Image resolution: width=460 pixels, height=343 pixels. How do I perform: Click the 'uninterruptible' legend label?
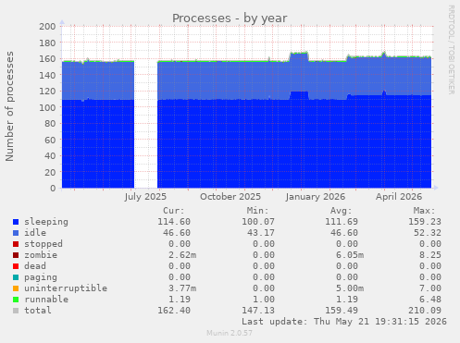click(66, 288)
